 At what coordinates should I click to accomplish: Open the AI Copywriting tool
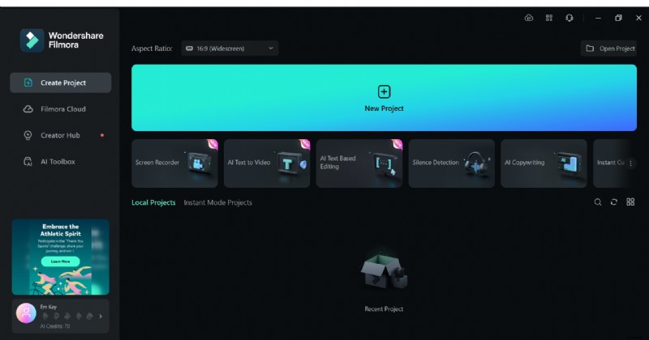click(x=544, y=164)
